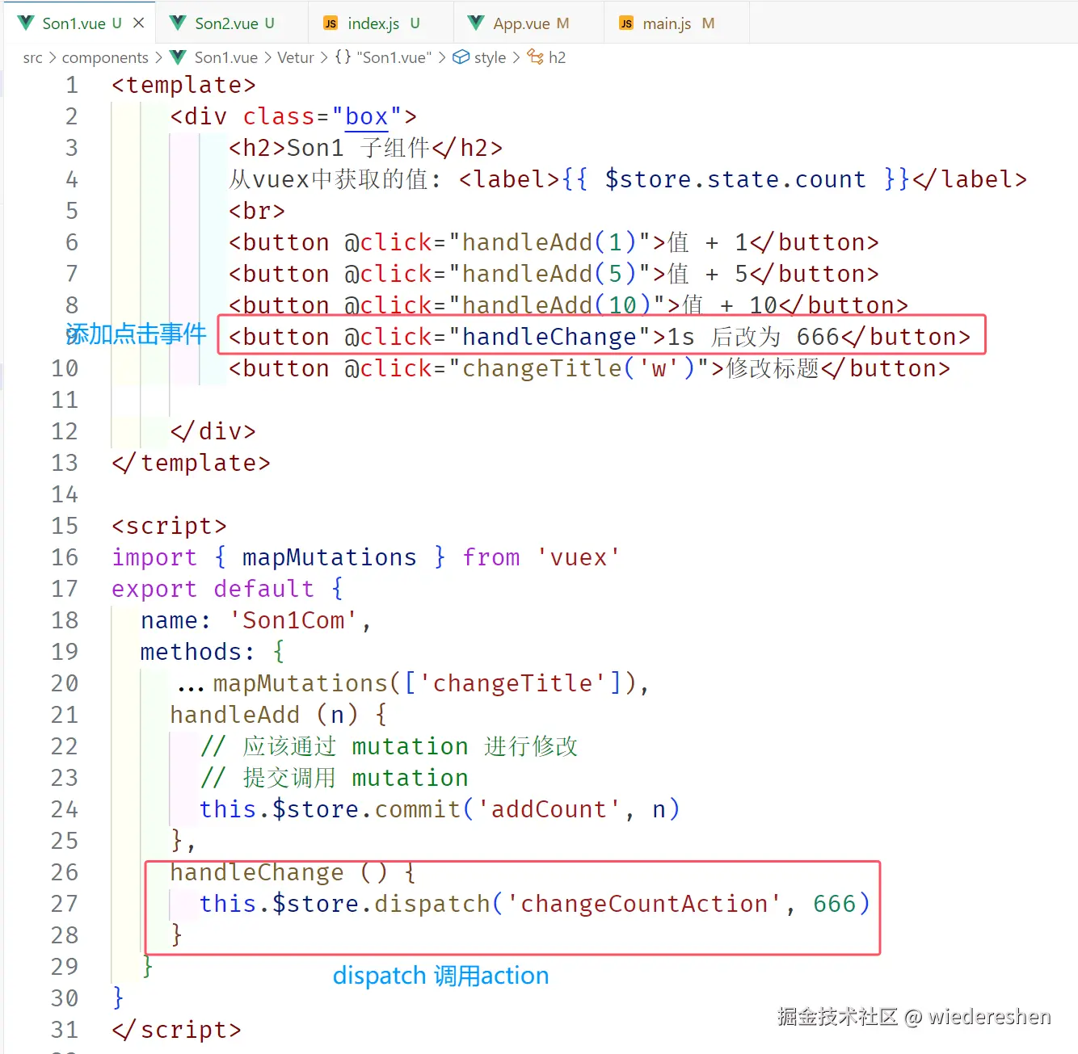Click the <template> opening tag

184,85
